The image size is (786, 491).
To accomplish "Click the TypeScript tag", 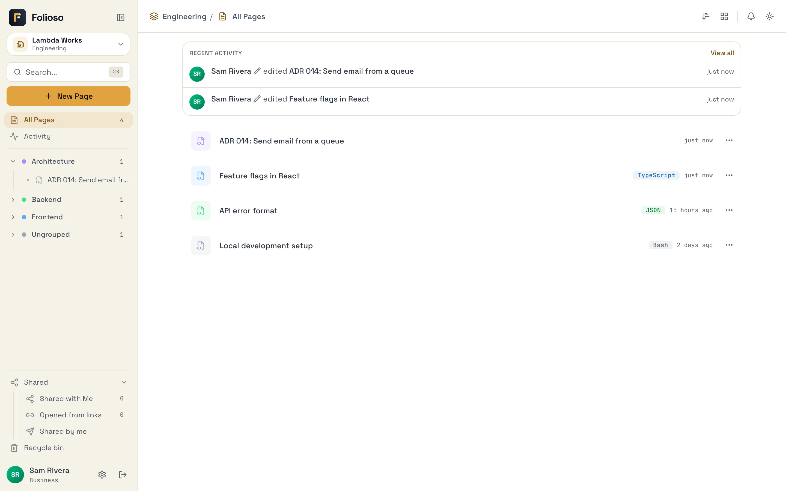I will click(x=656, y=175).
